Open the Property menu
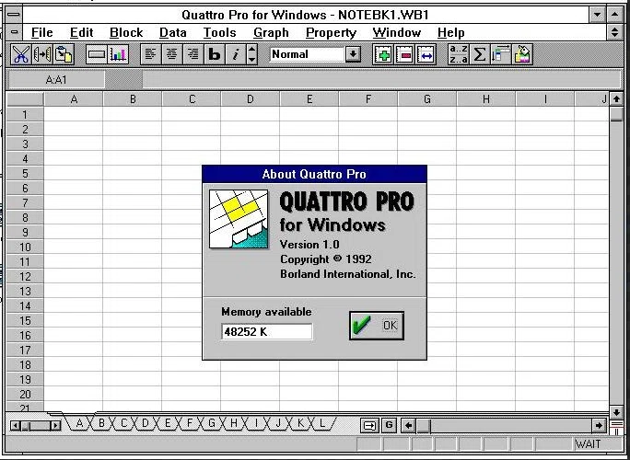630x460 pixels. (331, 32)
